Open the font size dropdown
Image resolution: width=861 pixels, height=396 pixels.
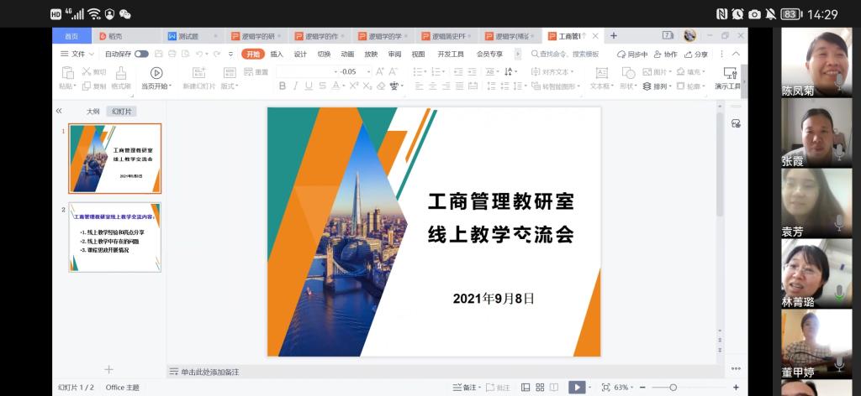click(367, 72)
